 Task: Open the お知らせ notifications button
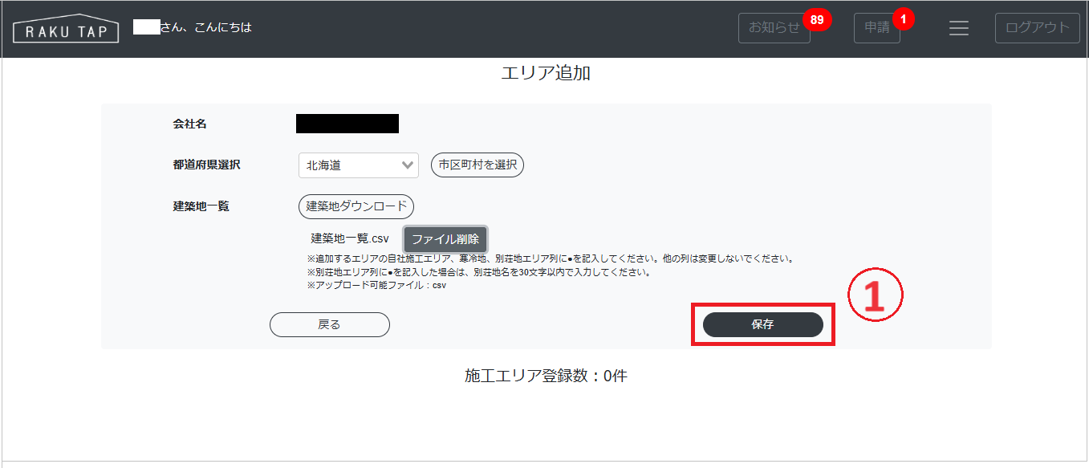[774, 28]
